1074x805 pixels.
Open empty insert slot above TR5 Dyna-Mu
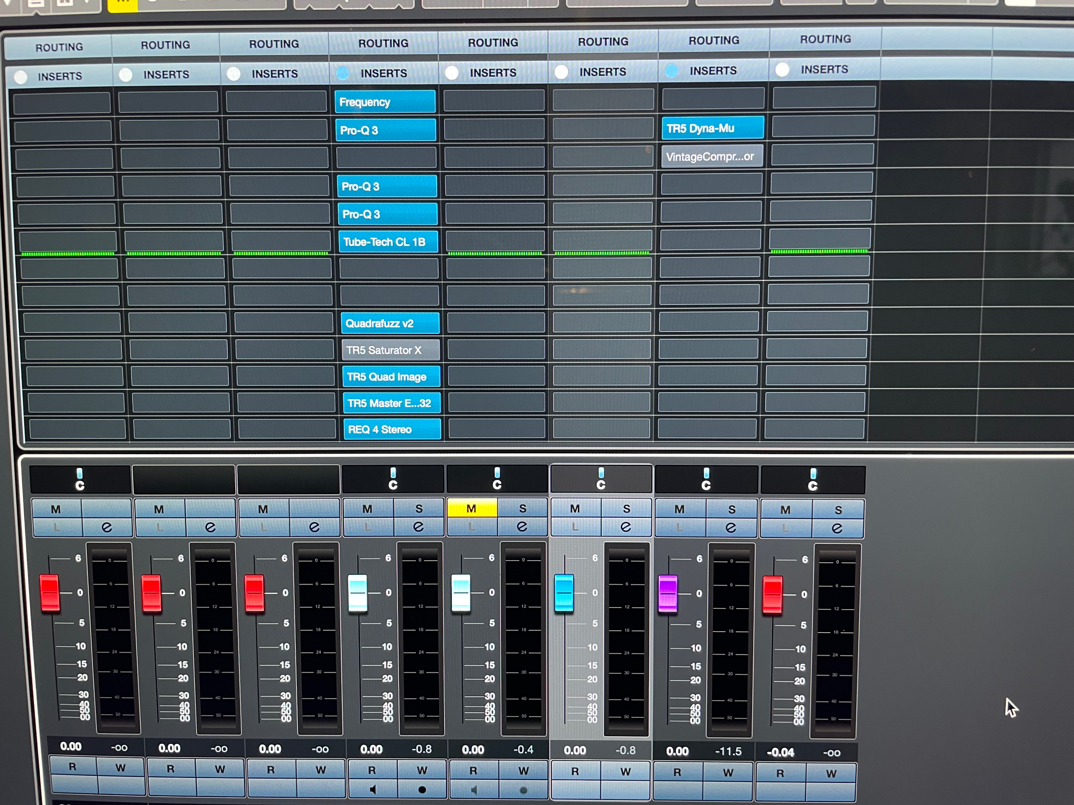713,99
